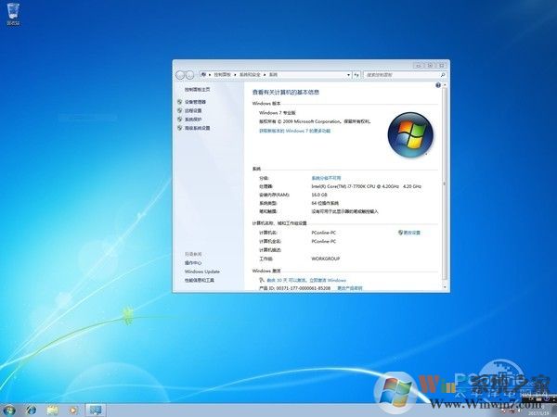The image size is (557, 417).
Task: Go to 控制面板主页
Action: 197,89
